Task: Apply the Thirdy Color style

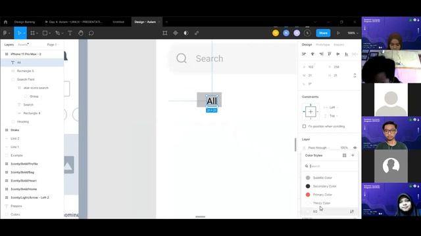Action: tap(330, 203)
